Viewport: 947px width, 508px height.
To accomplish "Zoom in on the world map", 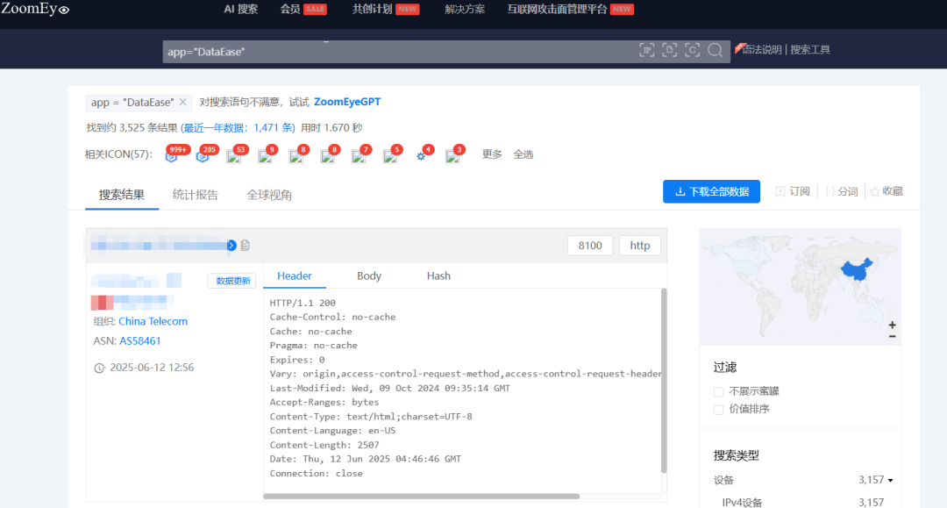I will 892,325.
